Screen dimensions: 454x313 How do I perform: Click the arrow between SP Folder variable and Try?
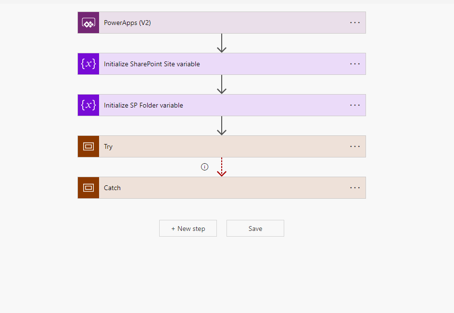click(x=221, y=125)
